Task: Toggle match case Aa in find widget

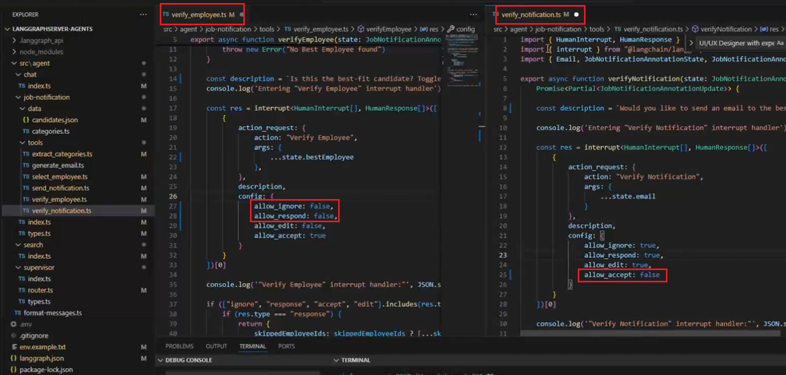Action: coord(780,43)
